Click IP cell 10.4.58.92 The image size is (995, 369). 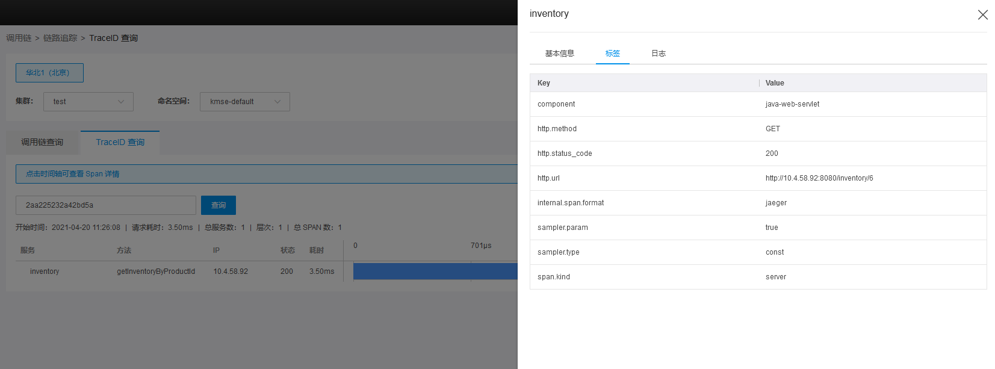coord(231,271)
